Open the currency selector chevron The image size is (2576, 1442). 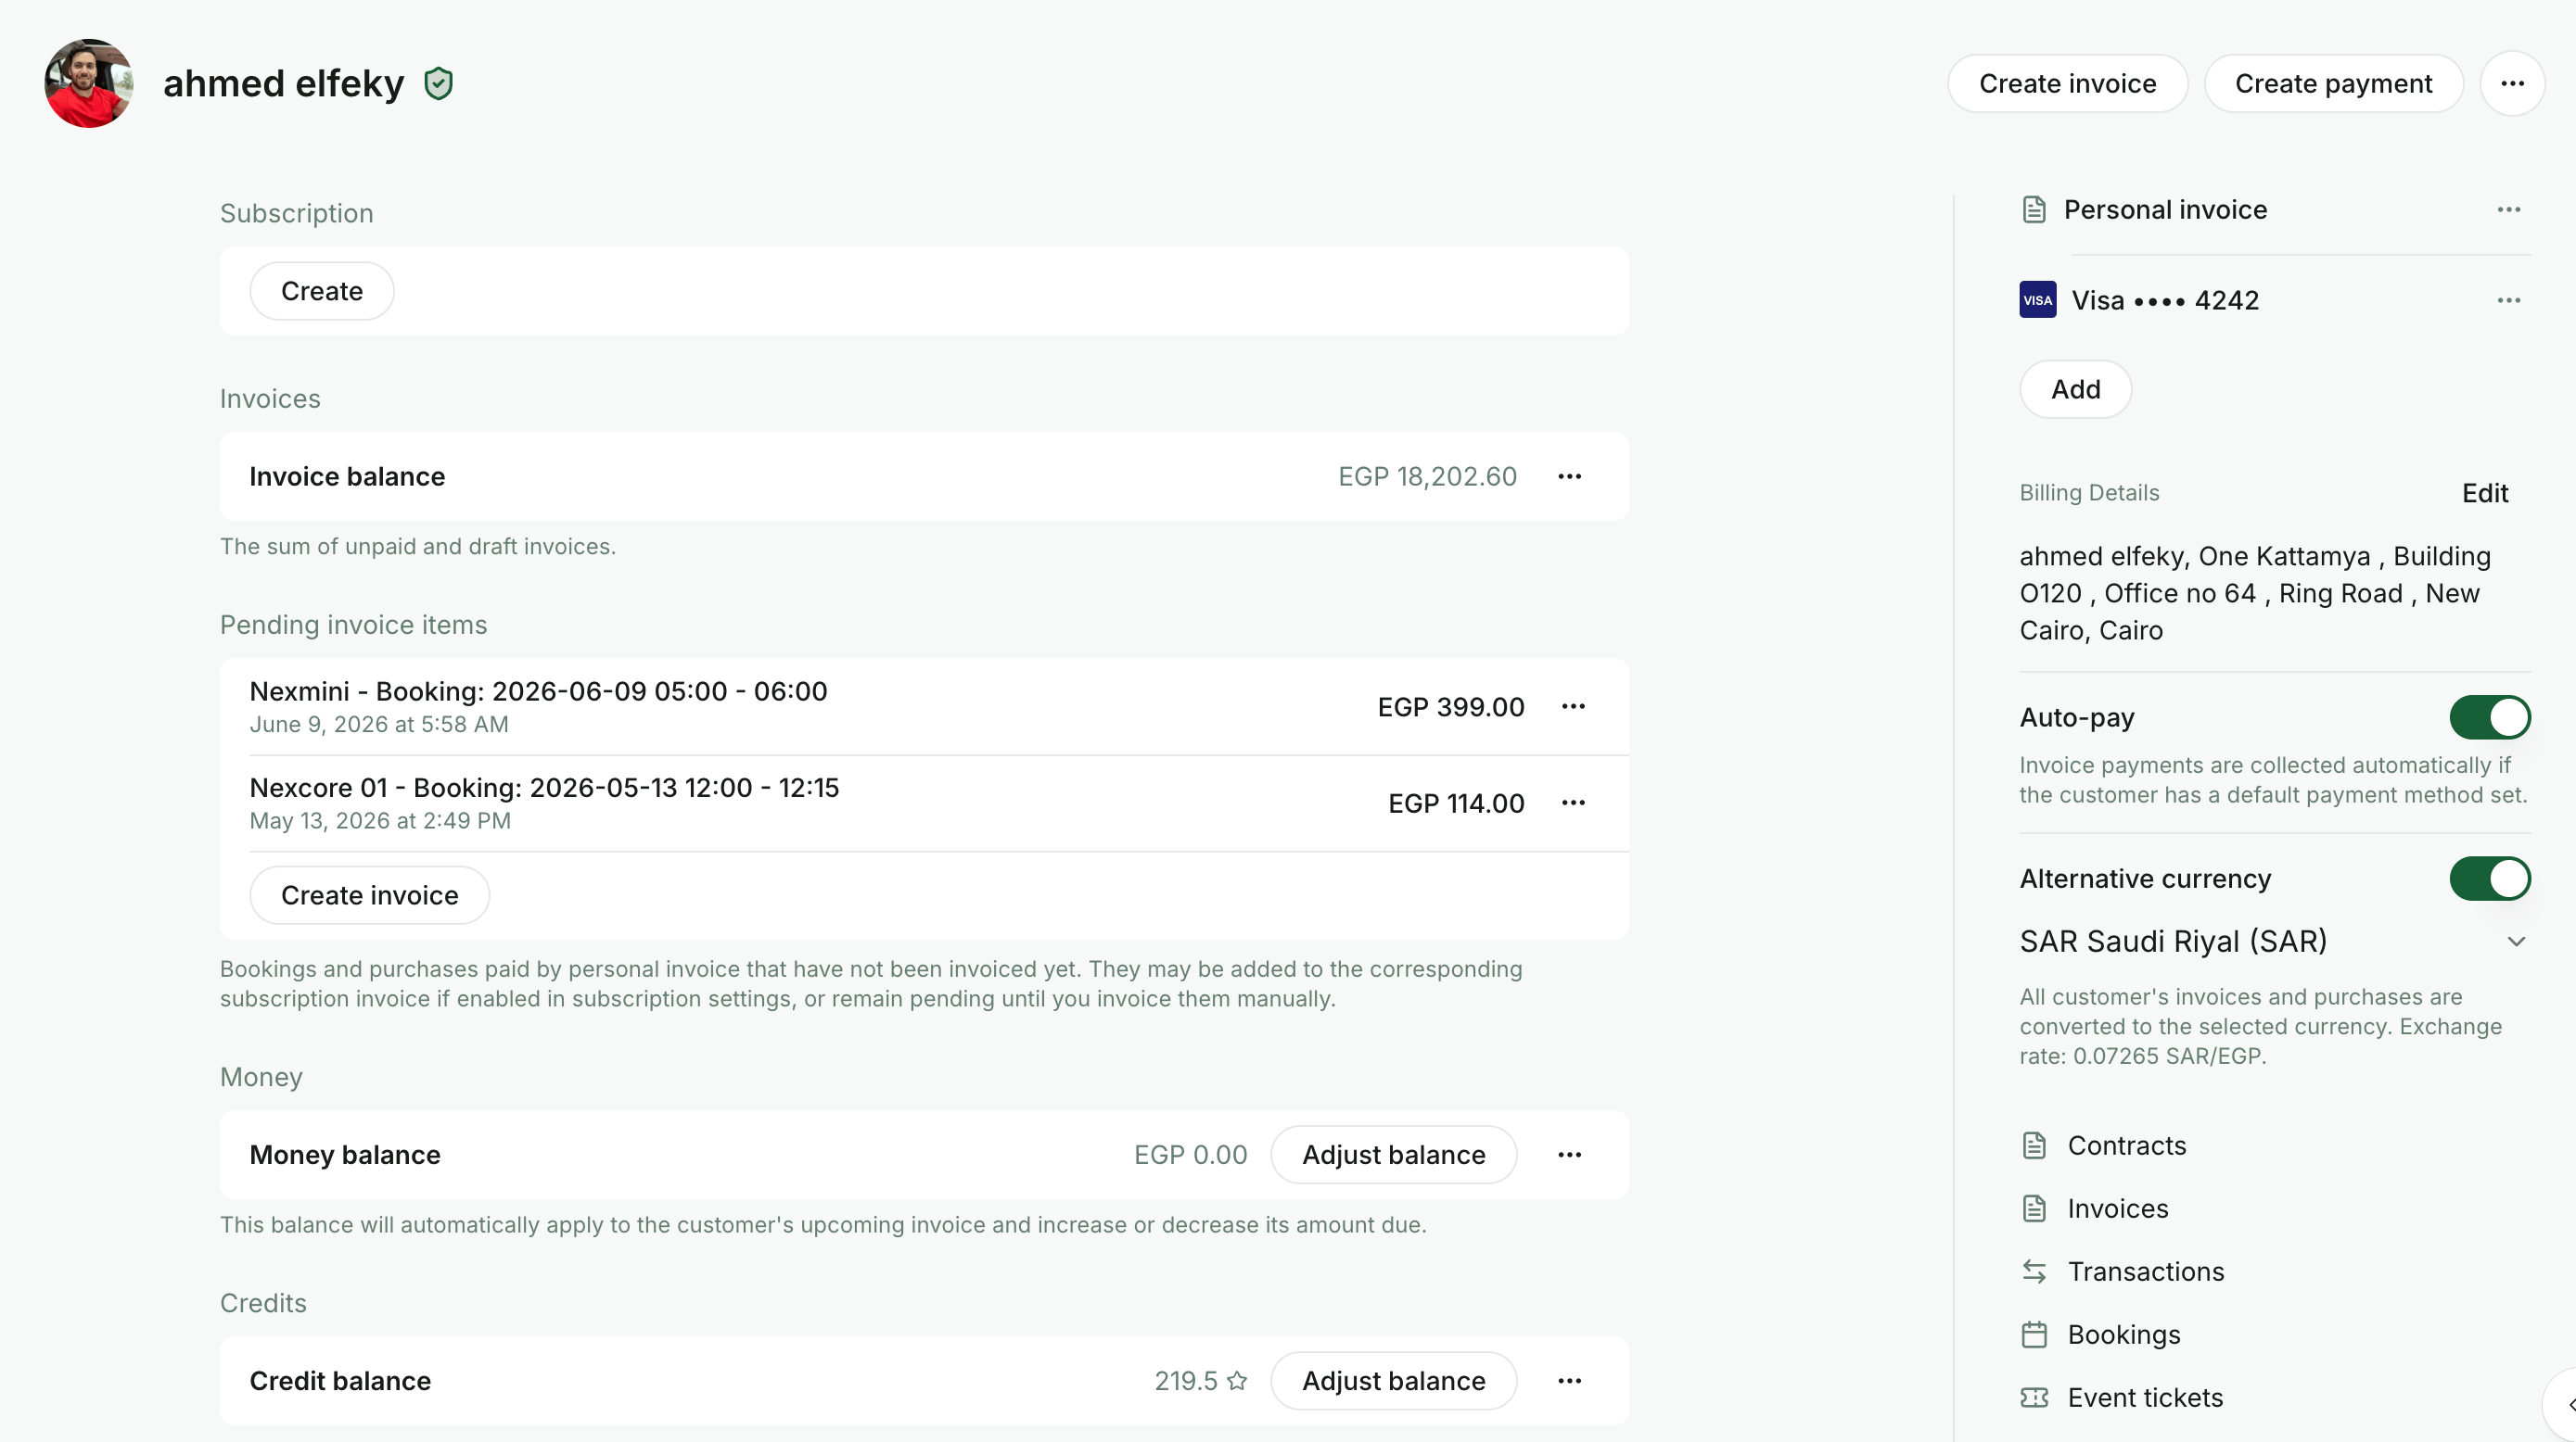[x=2516, y=942]
